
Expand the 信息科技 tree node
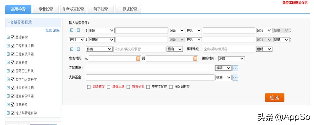coord(8,104)
